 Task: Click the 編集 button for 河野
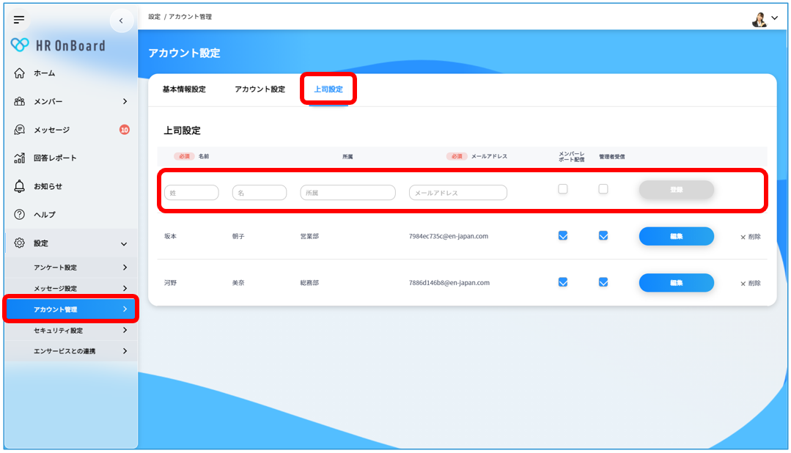click(677, 282)
